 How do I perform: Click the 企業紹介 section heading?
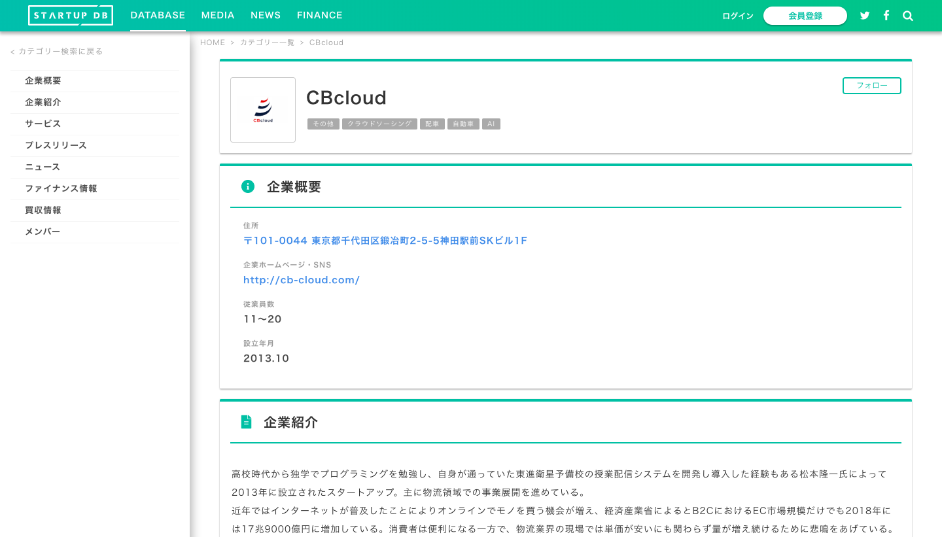pyautogui.click(x=291, y=422)
